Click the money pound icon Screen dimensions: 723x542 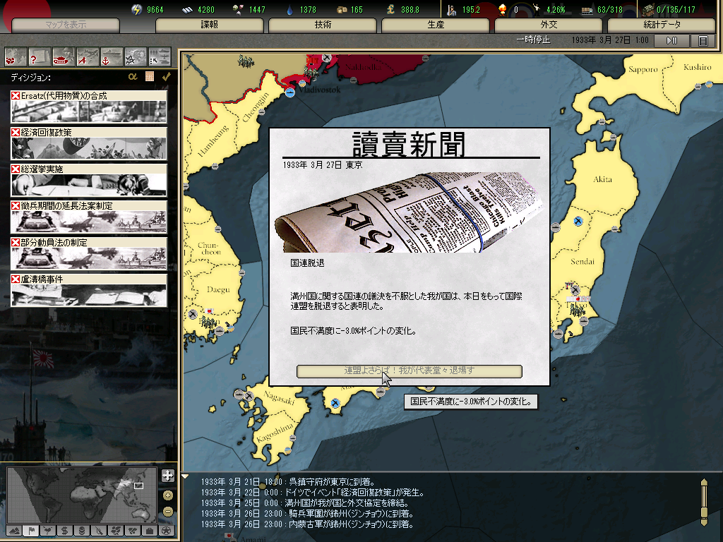[x=390, y=9]
